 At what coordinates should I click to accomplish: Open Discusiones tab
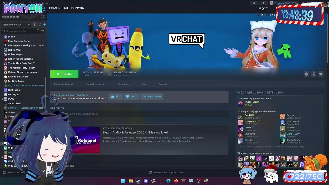pos(124,84)
